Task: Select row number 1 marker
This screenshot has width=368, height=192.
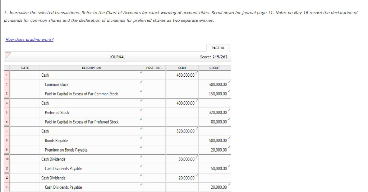Action: pos(7,75)
